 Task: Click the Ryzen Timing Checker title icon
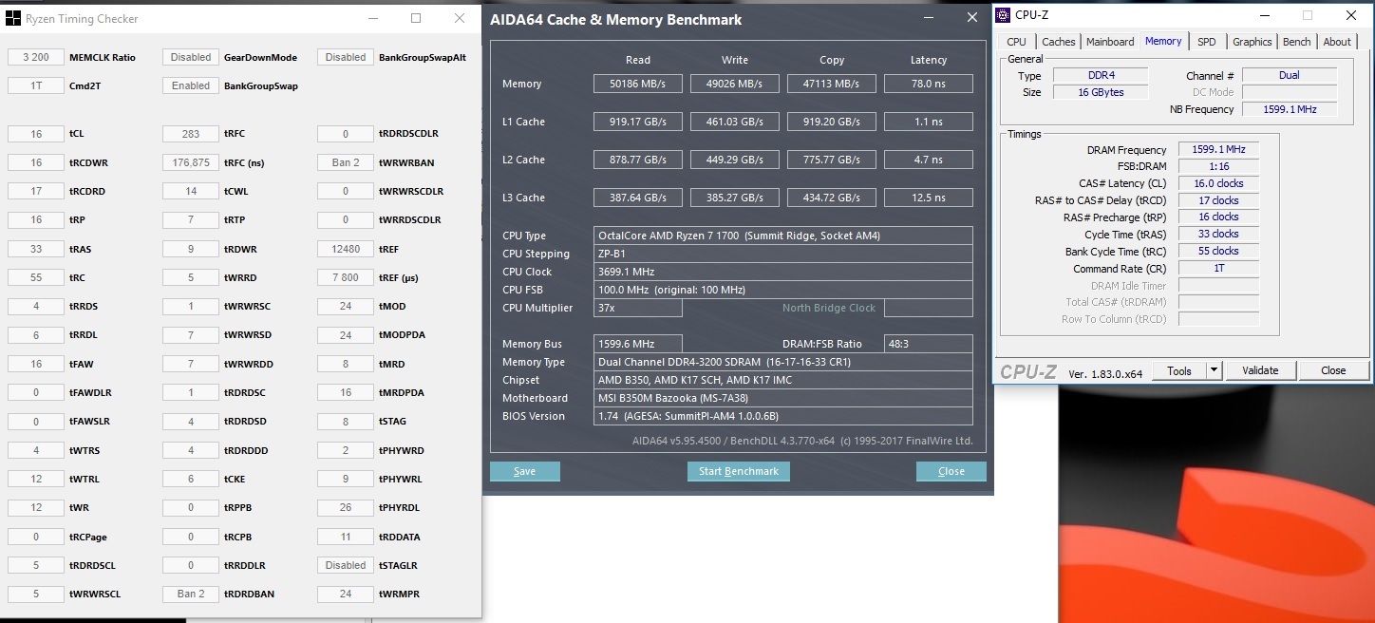click(13, 18)
